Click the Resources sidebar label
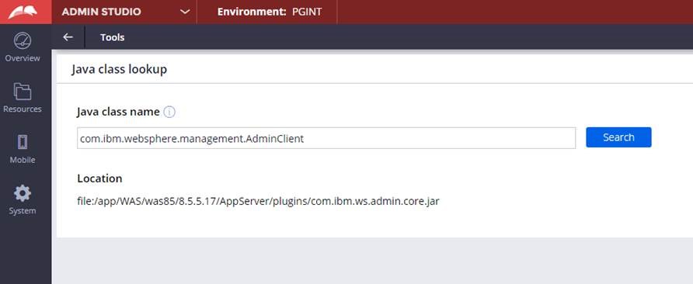The height and width of the screenshot is (284, 693). tap(23, 109)
